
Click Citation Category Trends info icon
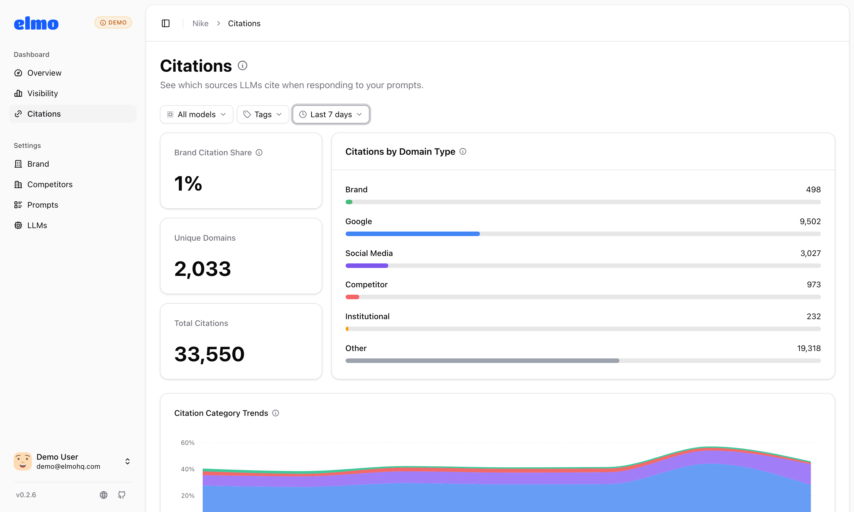[x=276, y=413]
